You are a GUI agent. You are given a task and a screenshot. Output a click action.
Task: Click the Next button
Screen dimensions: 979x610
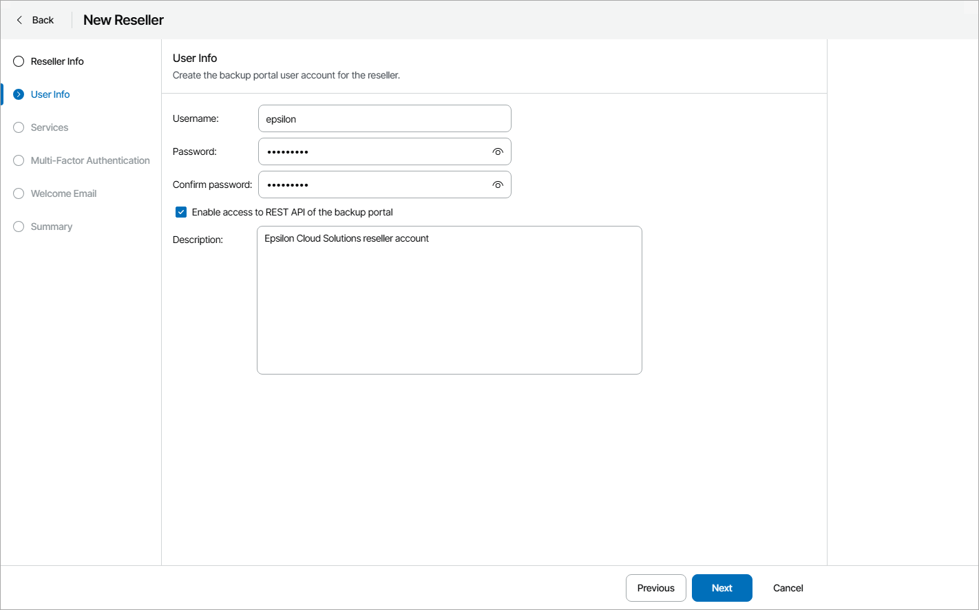tap(722, 588)
